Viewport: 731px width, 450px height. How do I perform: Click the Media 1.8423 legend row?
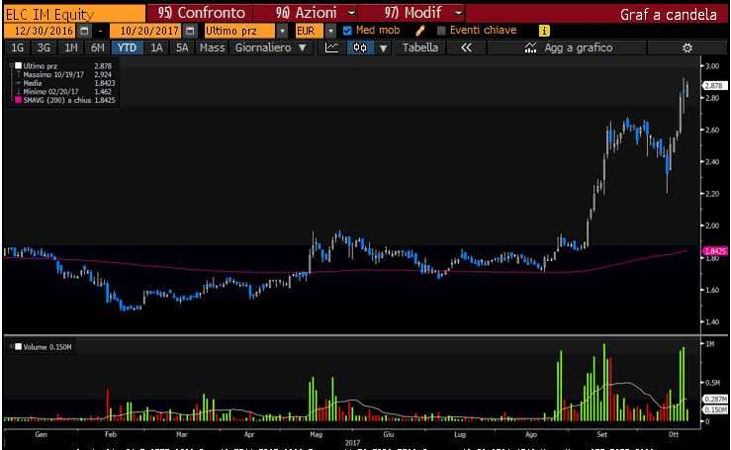coord(65,83)
